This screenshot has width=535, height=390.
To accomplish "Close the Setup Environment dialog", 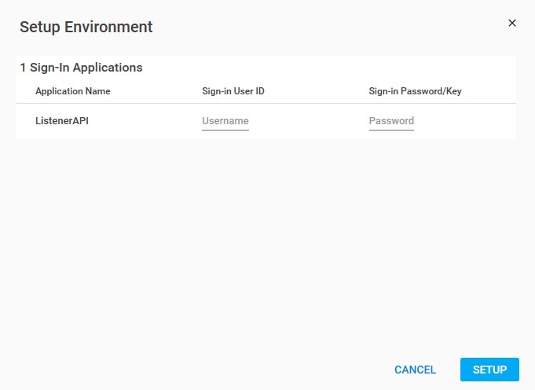I will click(x=512, y=23).
